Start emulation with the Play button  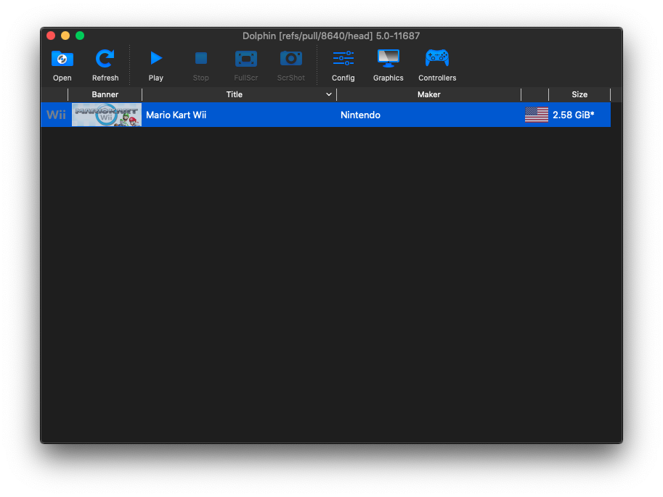[155, 65]
